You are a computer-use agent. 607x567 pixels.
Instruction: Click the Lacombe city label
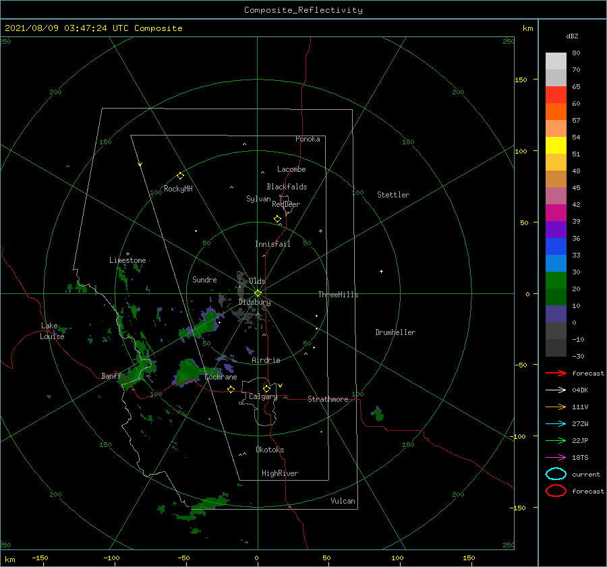tap(291, 169)
